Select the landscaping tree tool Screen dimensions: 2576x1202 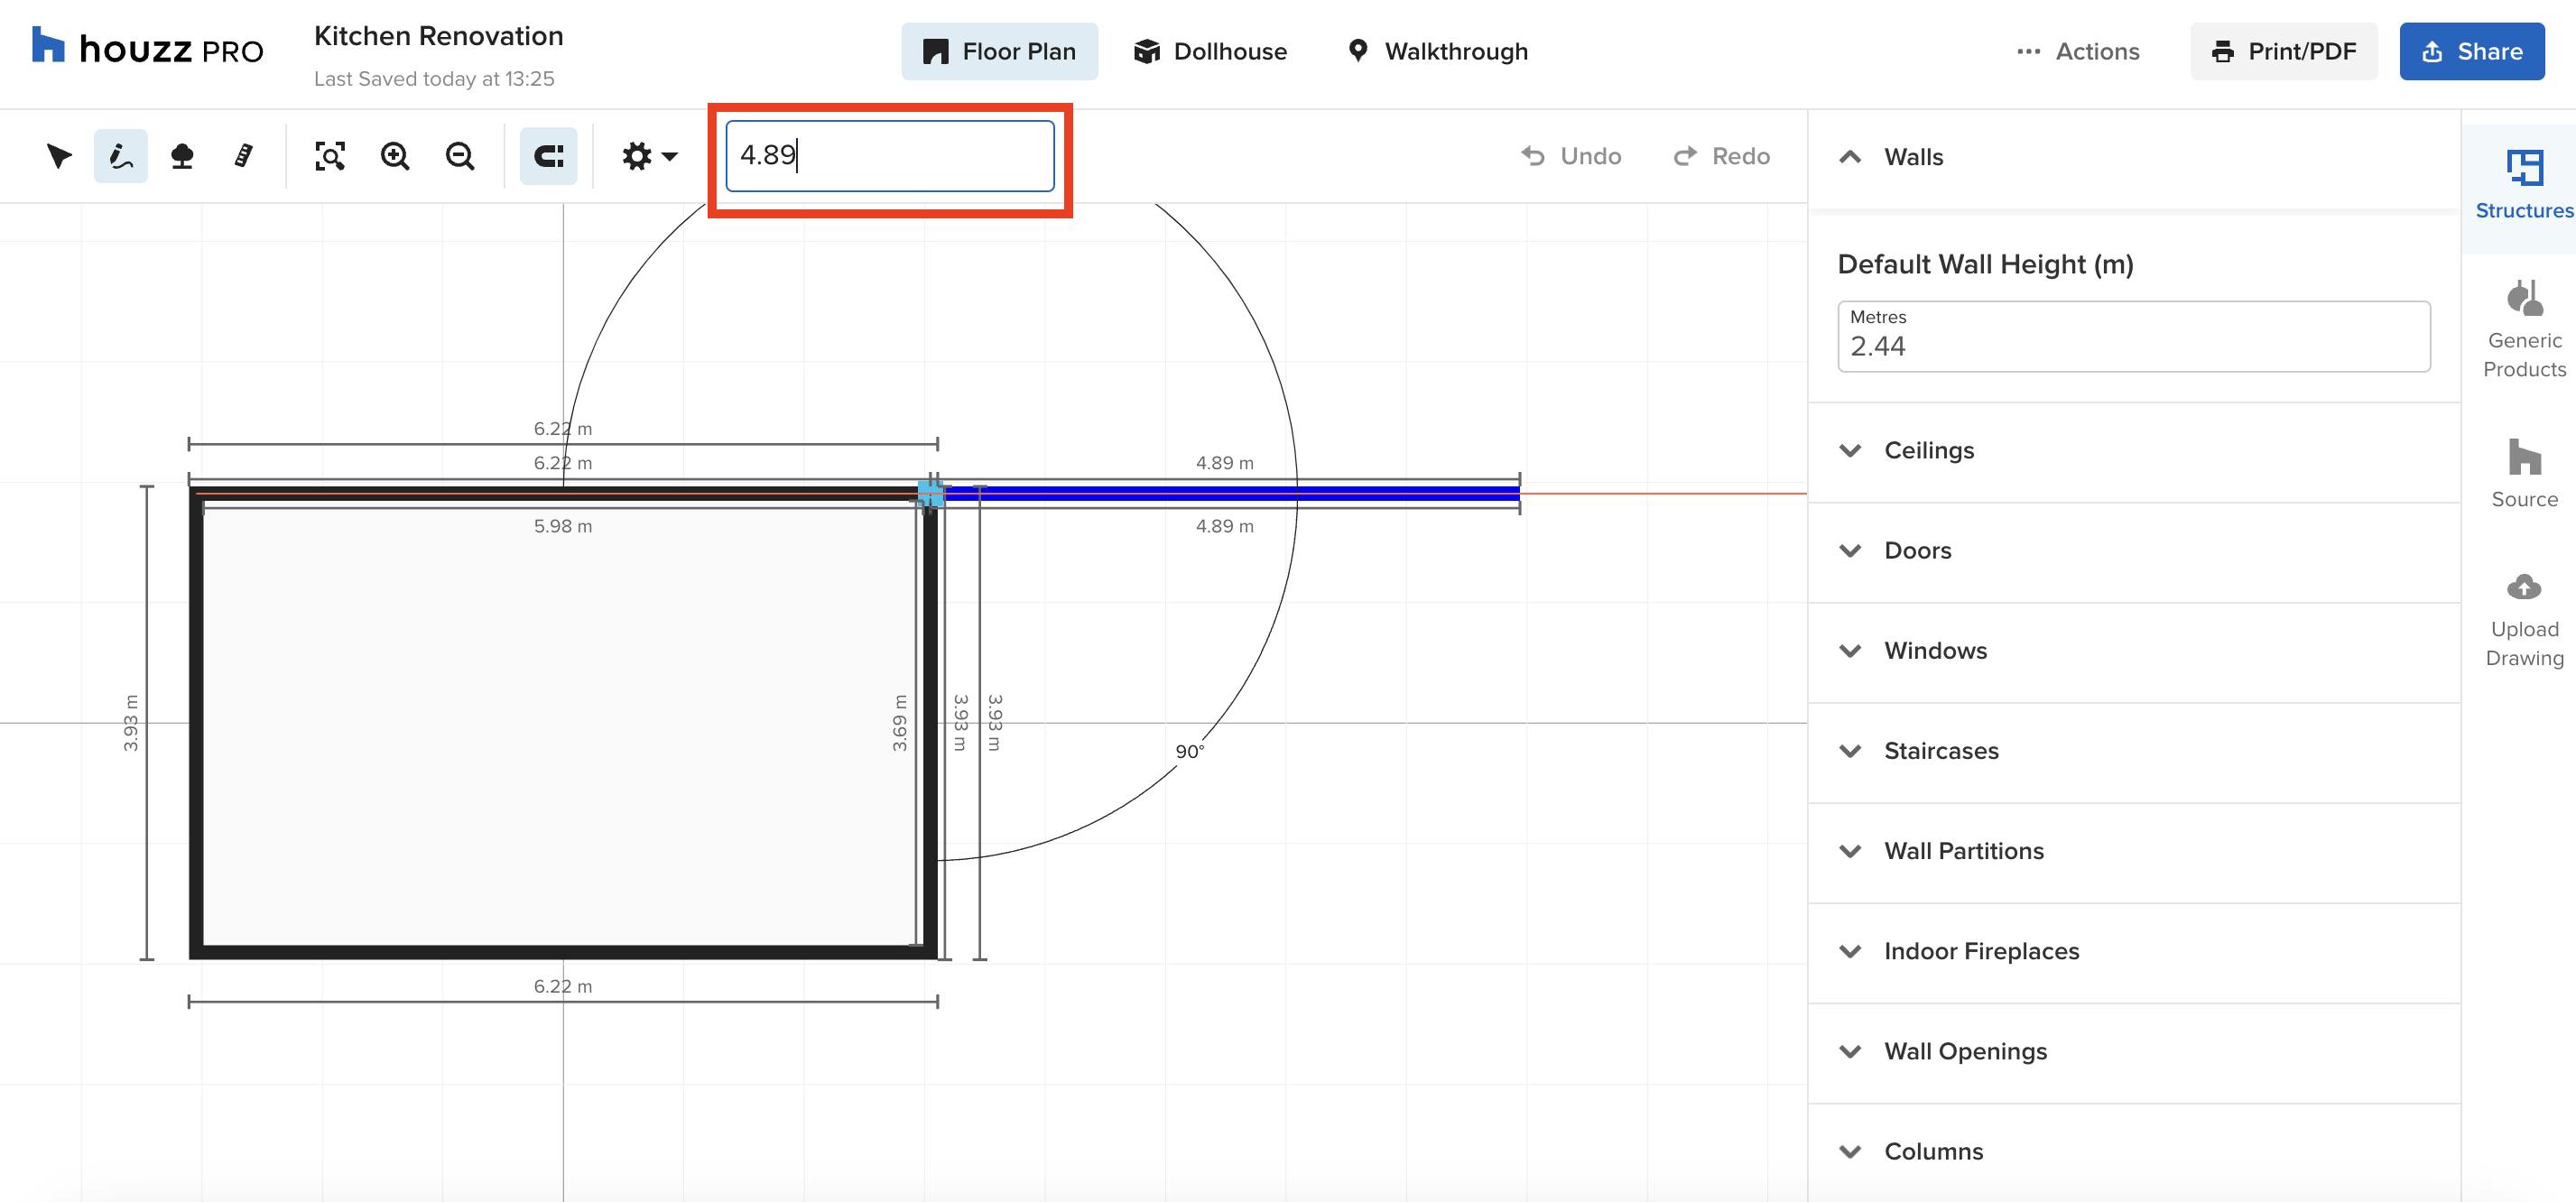pos(183,156)
